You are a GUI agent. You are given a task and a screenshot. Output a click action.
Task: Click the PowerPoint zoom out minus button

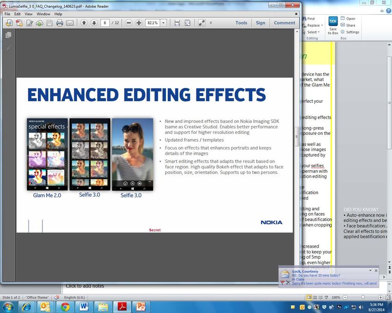click(345, 297)
